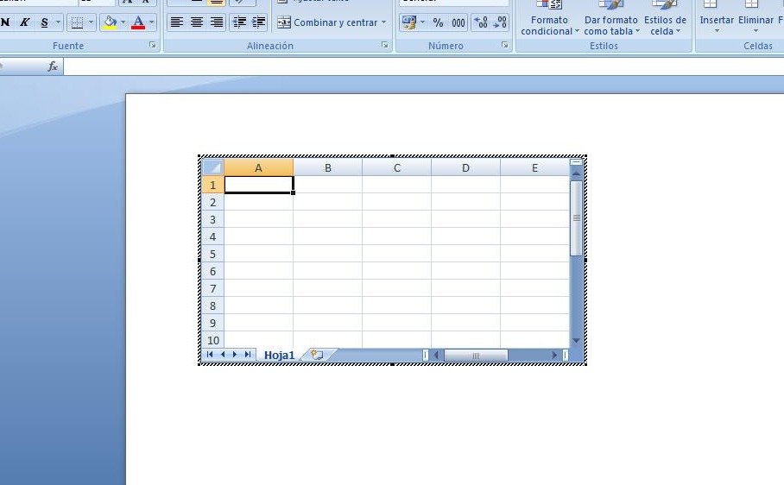Select row 10 header
Screen dimensions: 784x485
coord(213,340)
